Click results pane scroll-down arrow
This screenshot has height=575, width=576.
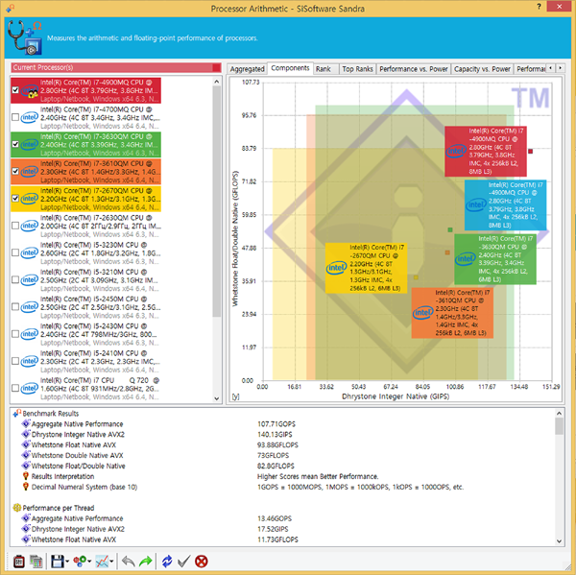pos(559,540)
